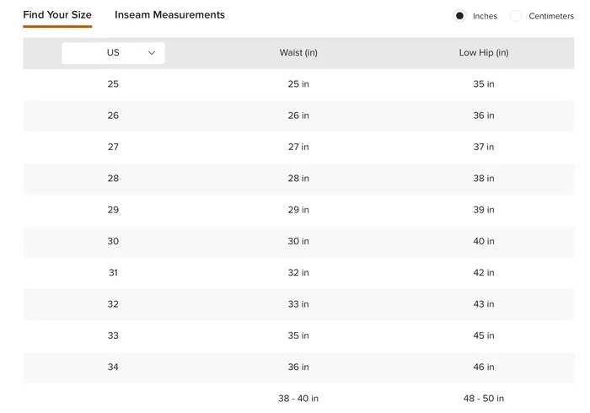Switch to the Find Your Size tab
590x413 pixels.
click(x=57, y=14)
